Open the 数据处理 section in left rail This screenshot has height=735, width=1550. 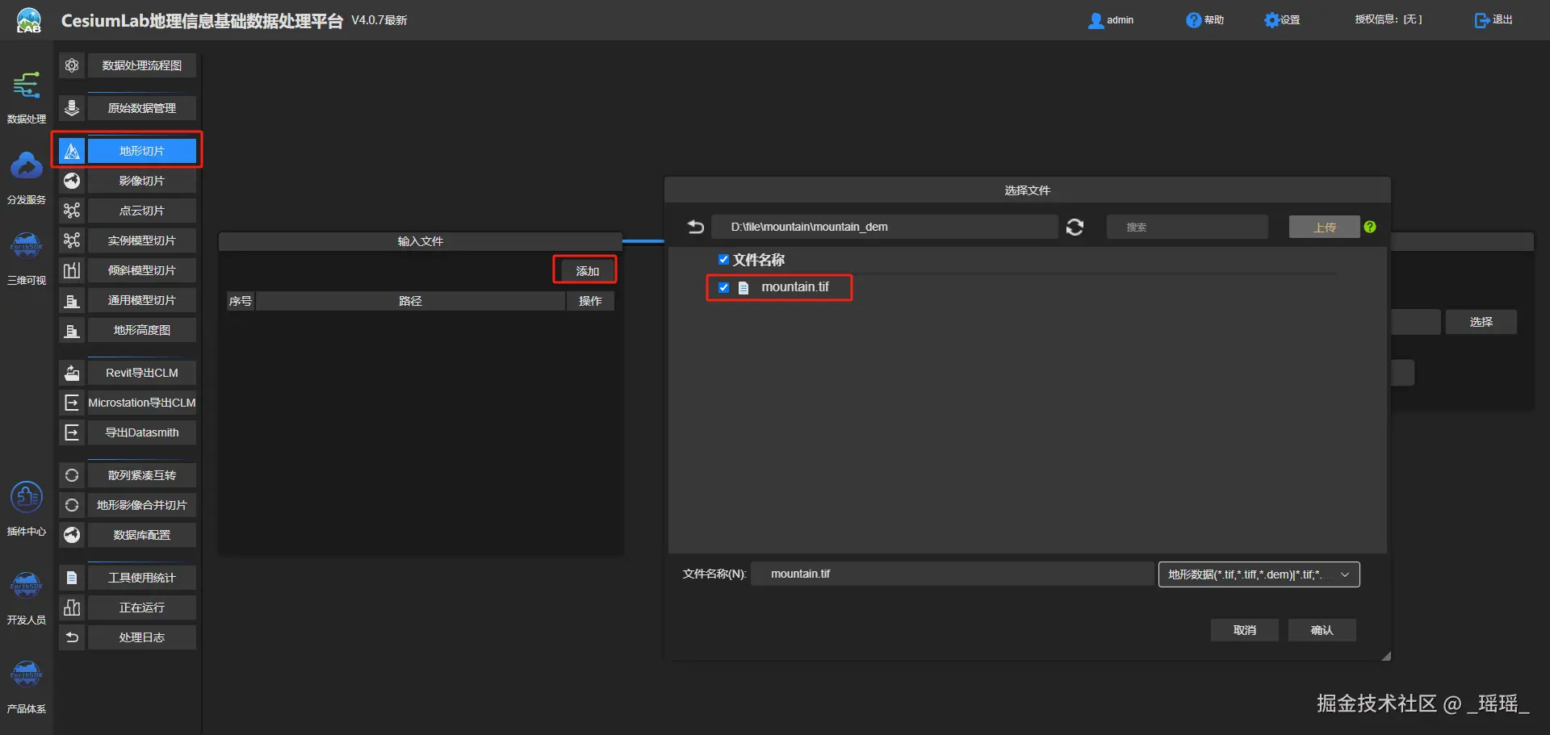click(27, 97)
